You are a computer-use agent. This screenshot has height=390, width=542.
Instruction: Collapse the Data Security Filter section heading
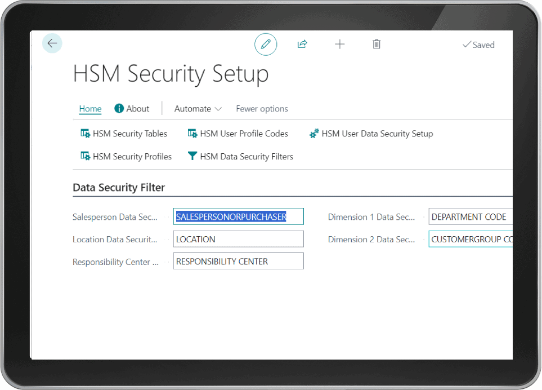tap(119, 187)
